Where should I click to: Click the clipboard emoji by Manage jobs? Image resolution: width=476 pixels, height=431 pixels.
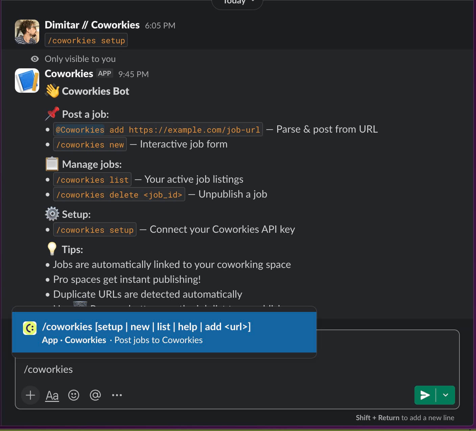tap(52, 164)
